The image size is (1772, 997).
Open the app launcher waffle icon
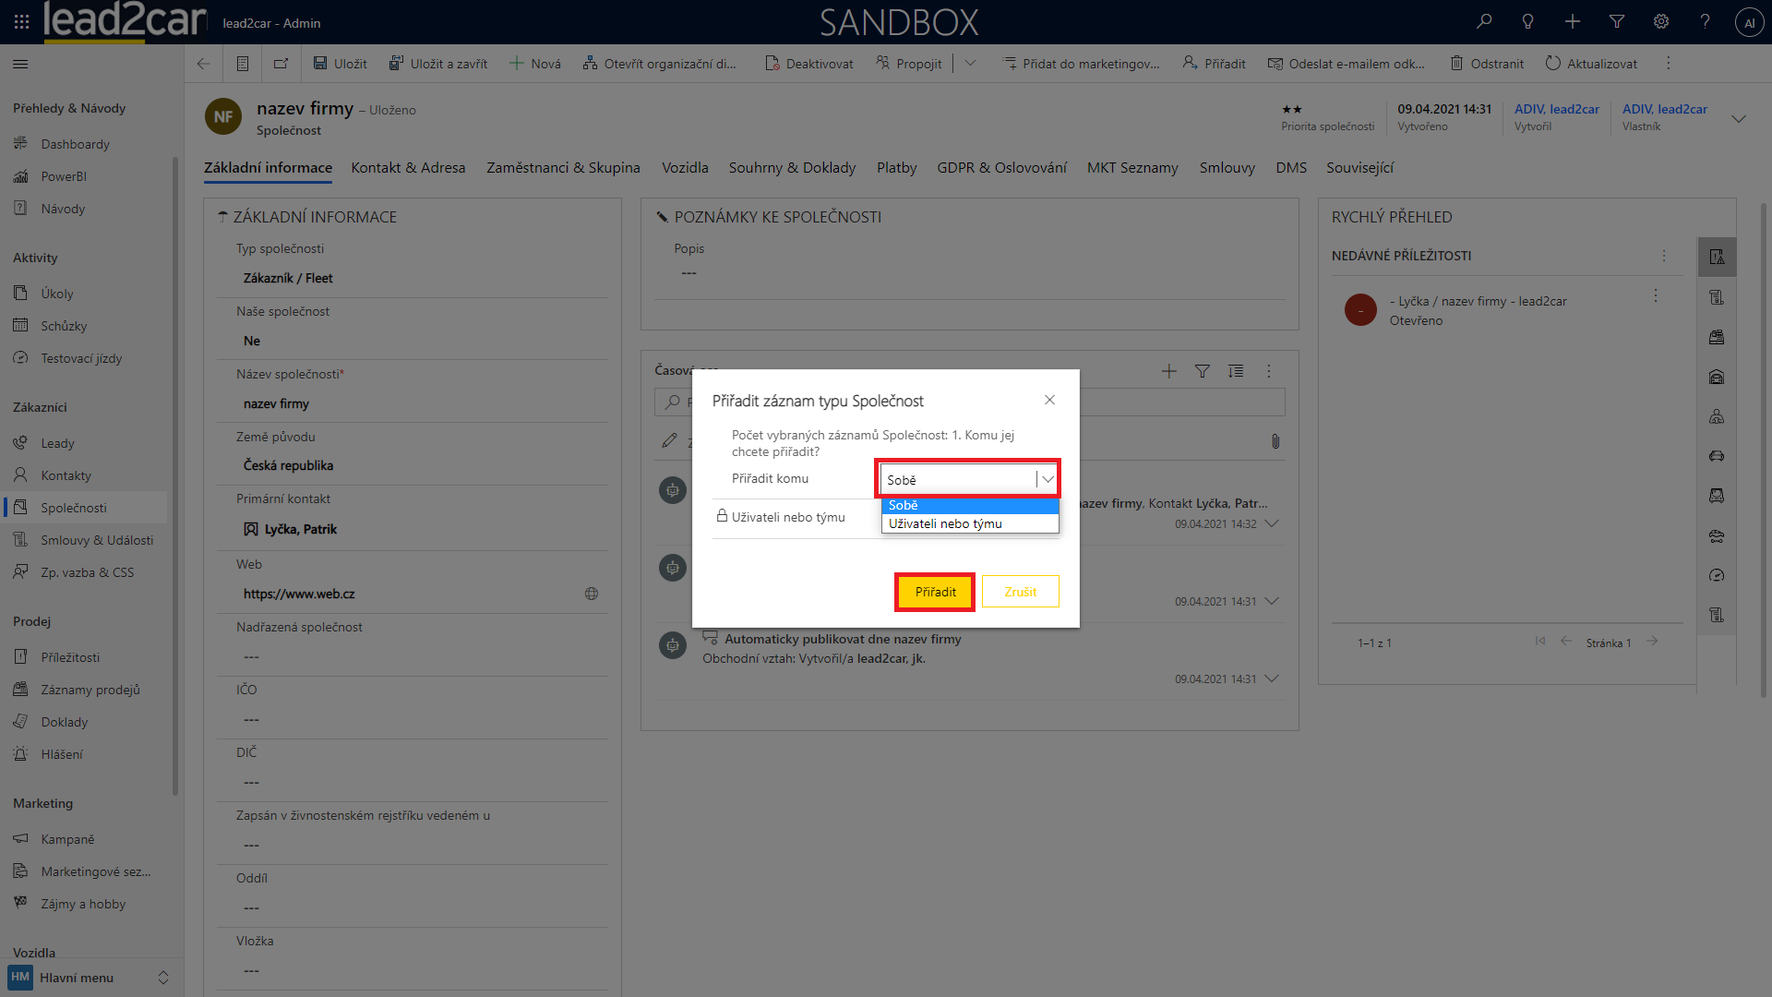point(21,21)
